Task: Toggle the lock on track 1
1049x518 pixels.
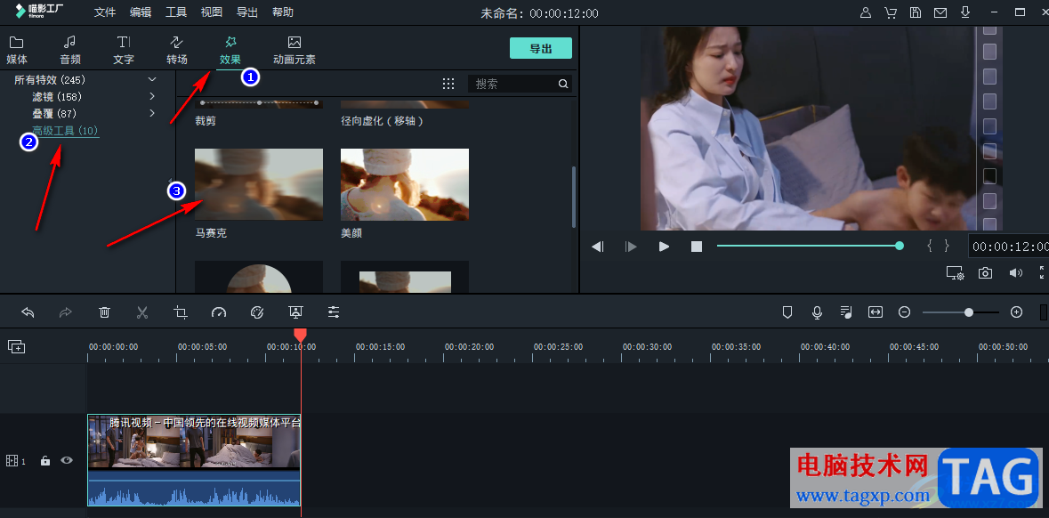Action: click(45, 461)
